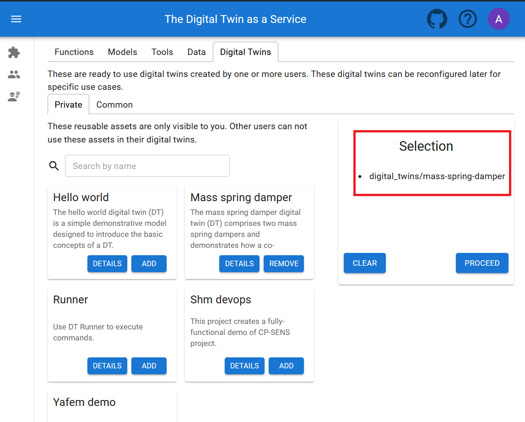Open the GitHub repository icon
Screen dimensions: 525x422
click(437, 19)
